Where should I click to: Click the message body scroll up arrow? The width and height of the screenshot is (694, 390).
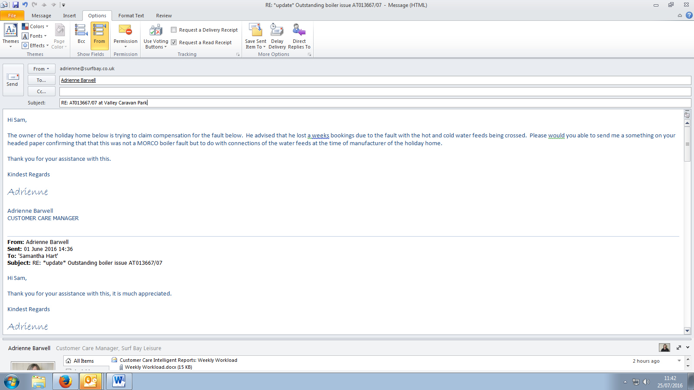687,123
